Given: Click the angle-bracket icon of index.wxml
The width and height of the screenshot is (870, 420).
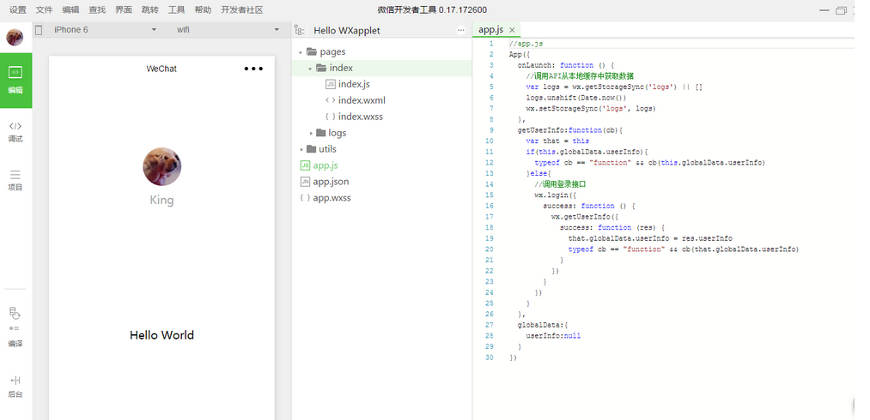Looking at the screenshot, I should 330,100.
